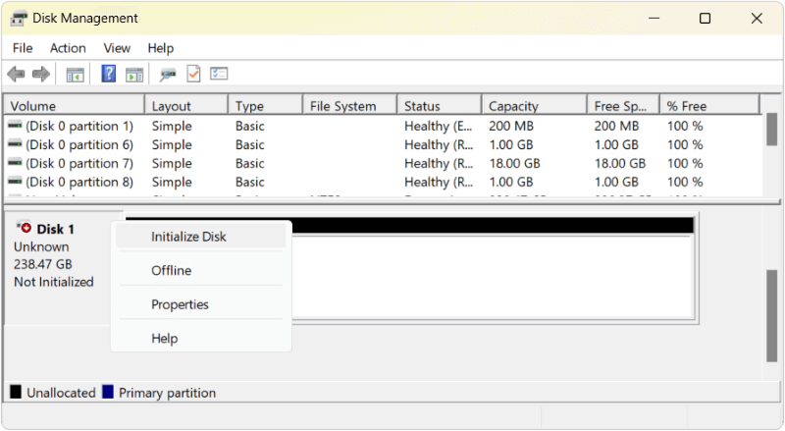This screenshot has height=431, width=785.
Task: Click the Show/Hide Action Pane icon
Action: coord(134,74)
